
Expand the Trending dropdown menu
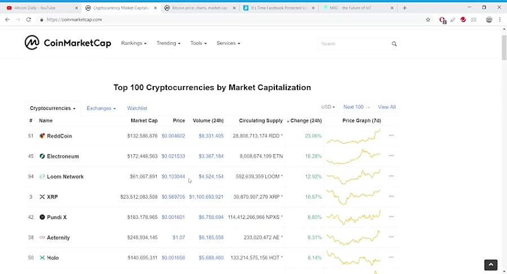(x=168, y=43)
